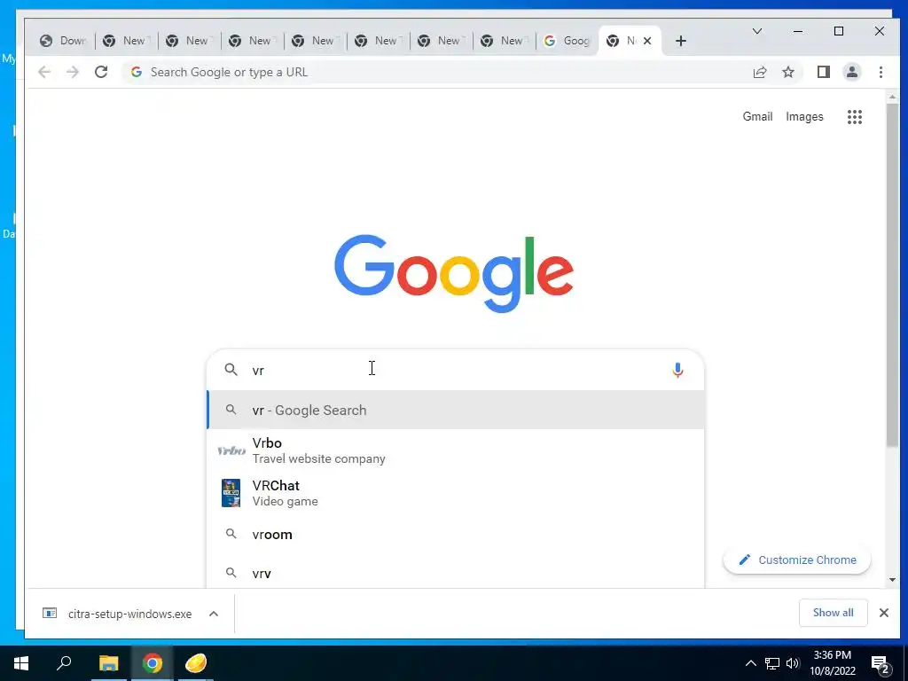Image resolution: width=908 pixels, height=681 pixels.
Task: Go back using the back arrow
Action: coord(44,72)
